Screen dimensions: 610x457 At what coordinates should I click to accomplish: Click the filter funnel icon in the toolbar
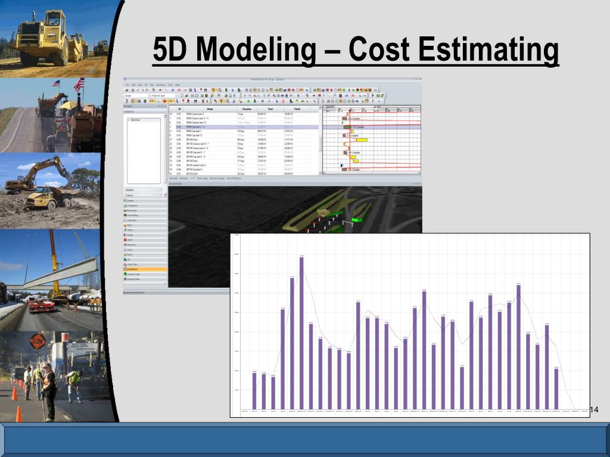coord(372,96)
